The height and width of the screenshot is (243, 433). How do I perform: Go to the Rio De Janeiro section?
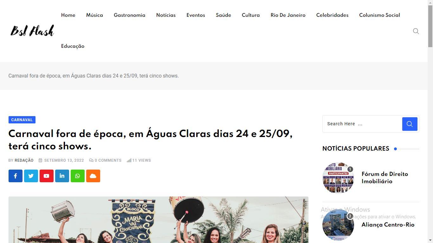[288, 15]
